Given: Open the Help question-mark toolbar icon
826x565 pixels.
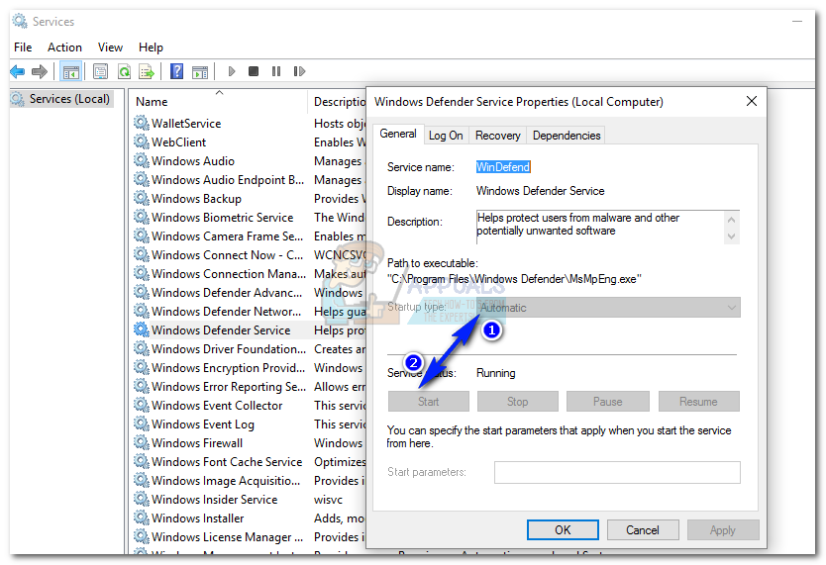Looking at the screenshot, I should (x=177, y=71).
